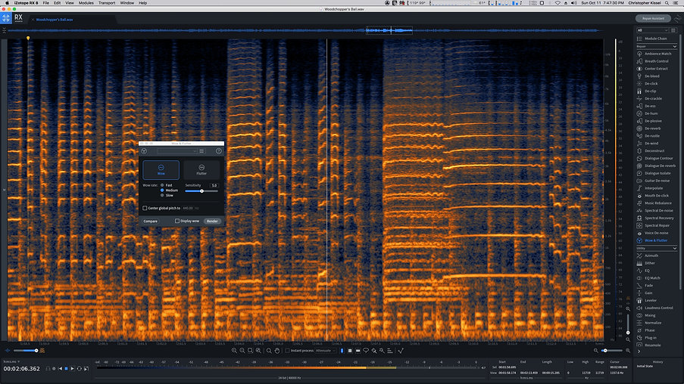Open the File menu
The height and width of the screenshot is (384, 684).
45,2
